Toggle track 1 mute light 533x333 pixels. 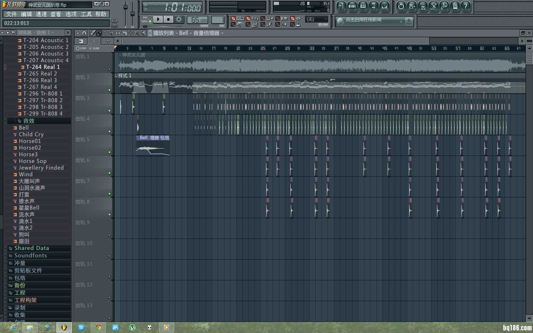coord(109,69)
